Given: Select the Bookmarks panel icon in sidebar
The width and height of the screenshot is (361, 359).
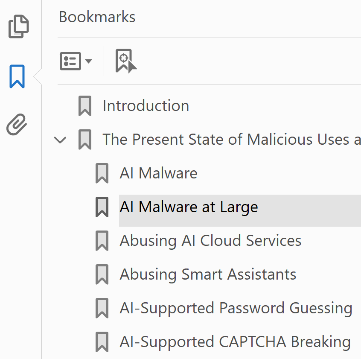Looking at the screenshot, I should 17,76.
